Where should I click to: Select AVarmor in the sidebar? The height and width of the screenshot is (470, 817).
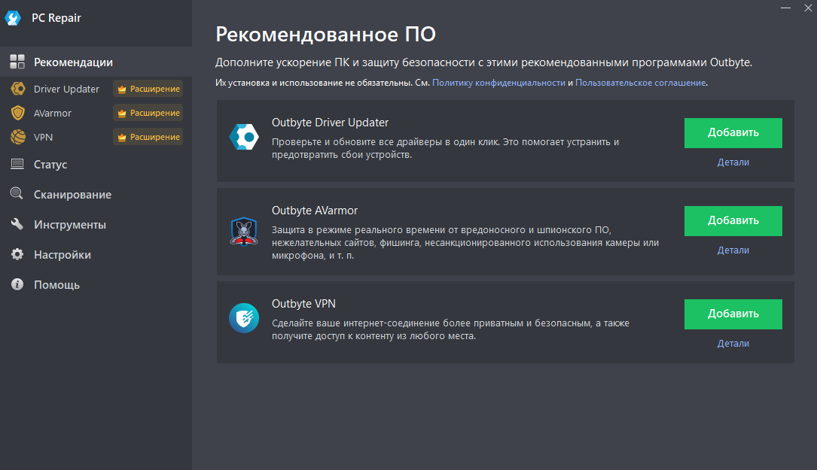tap(53, 113)
